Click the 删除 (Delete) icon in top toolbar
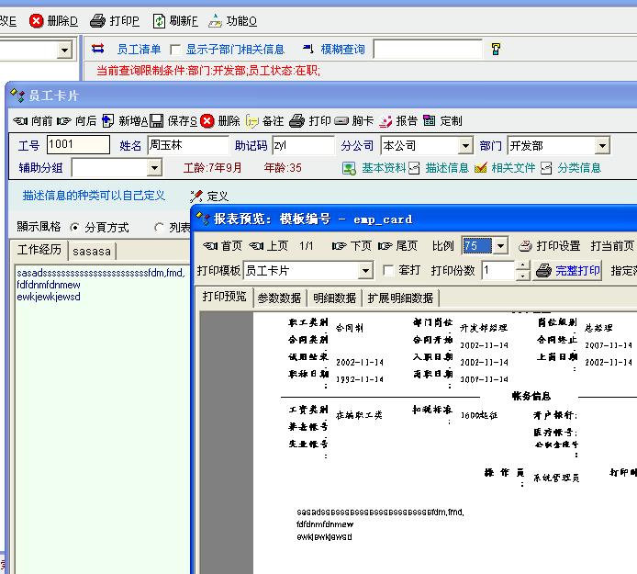 [37, 20]
